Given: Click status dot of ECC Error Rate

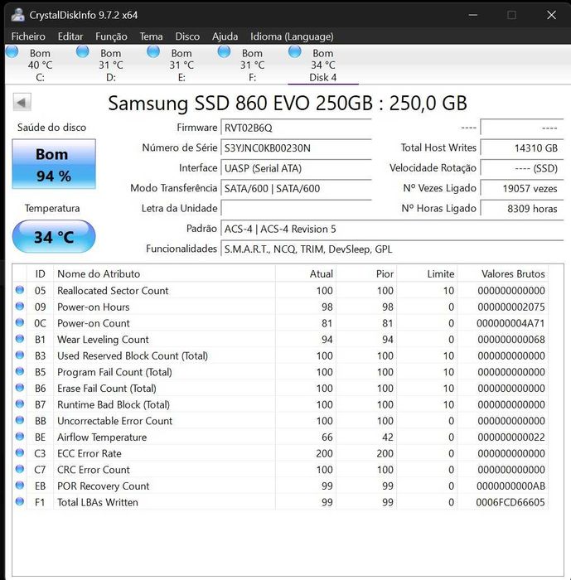Looking at the screenshot, I should click(x=20, y=452).
